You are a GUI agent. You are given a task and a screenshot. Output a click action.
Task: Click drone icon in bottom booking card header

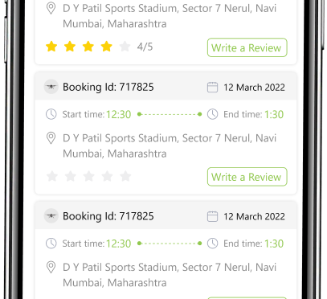pyautogui.click(x=51, y=215)
